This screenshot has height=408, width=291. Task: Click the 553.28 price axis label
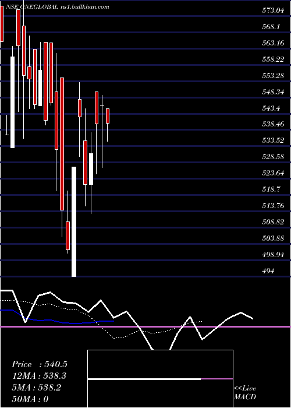[x=273, y=76]
